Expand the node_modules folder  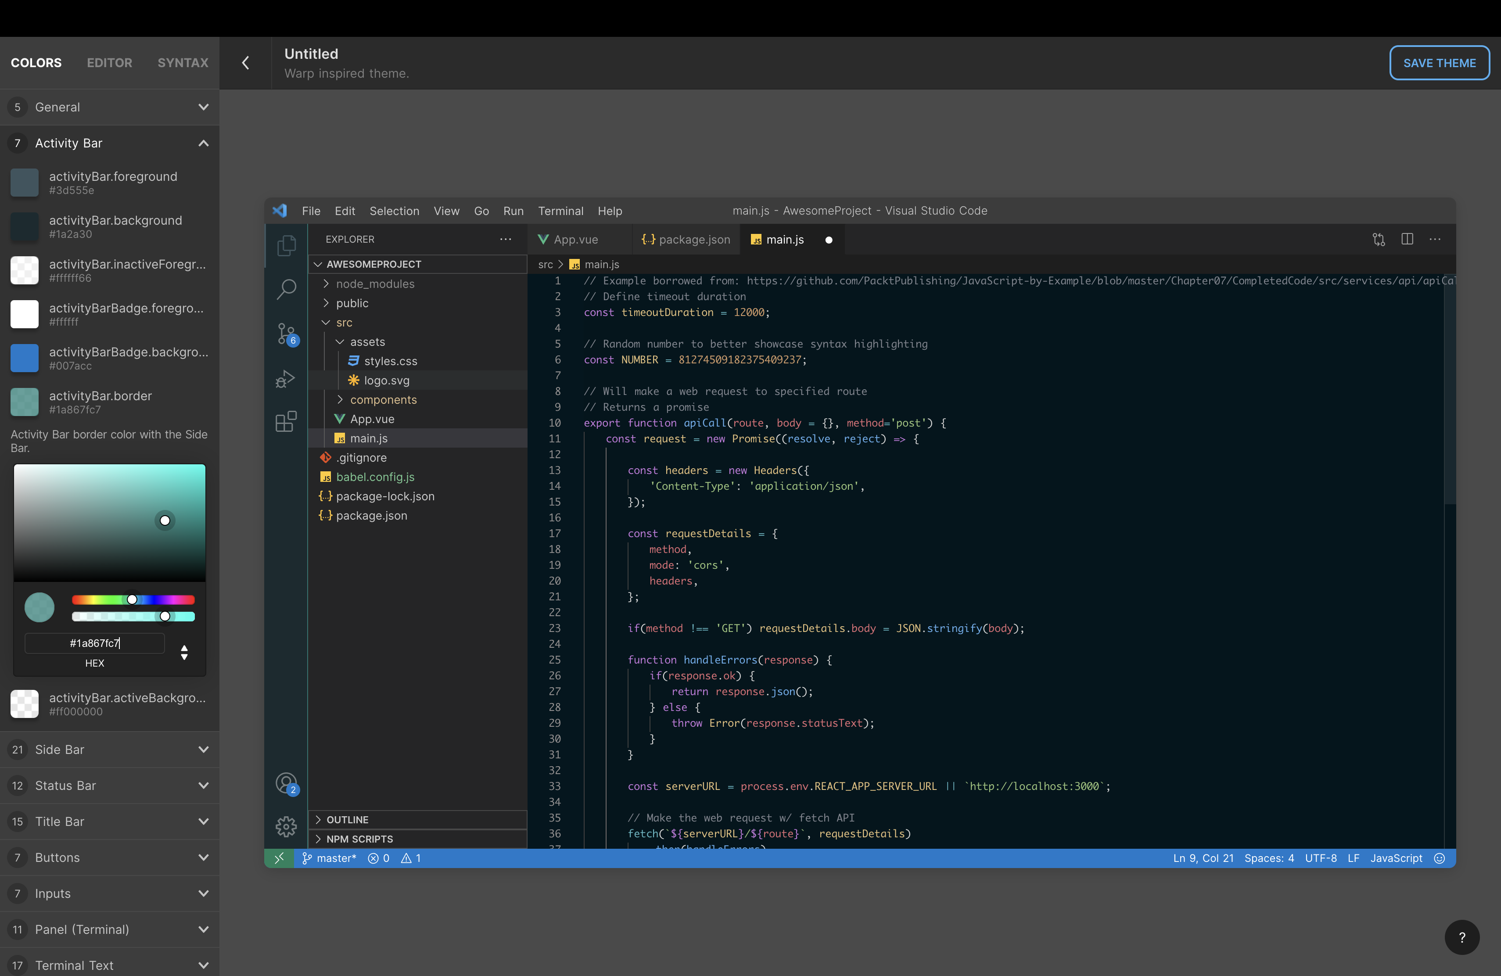375,284
